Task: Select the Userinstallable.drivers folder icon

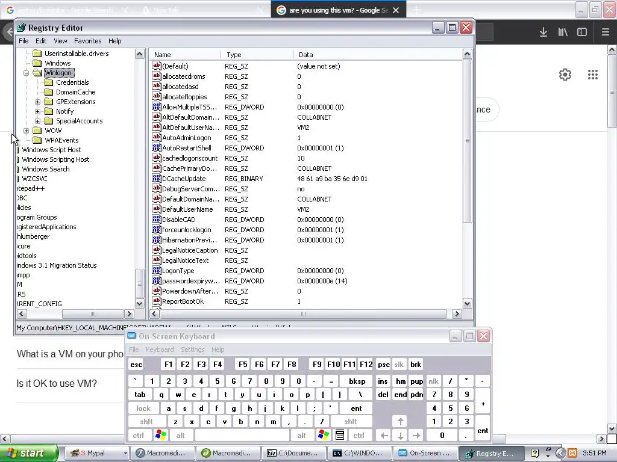Action: tap(37, 54)
